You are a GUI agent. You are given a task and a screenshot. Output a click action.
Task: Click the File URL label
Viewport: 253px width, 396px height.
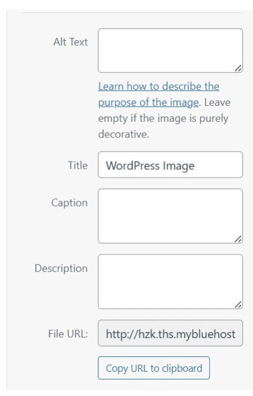coord(68,334)
